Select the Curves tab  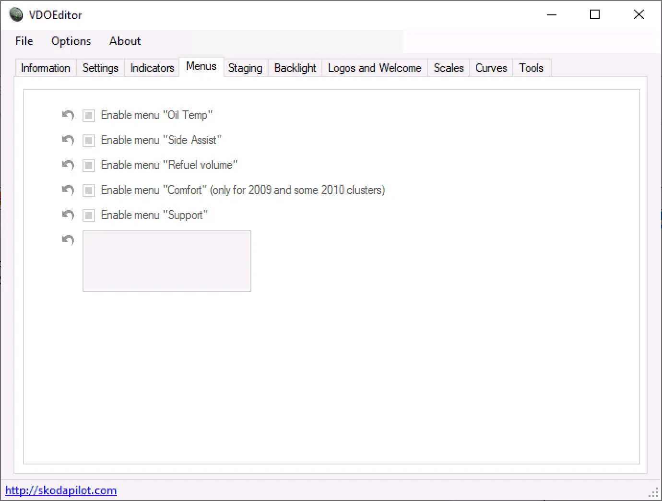click(491, 68)
